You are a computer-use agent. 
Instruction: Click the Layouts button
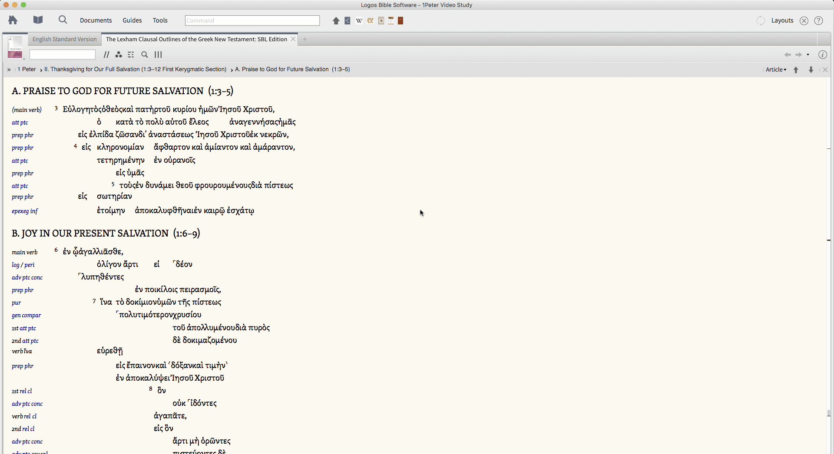click(782, 20)
